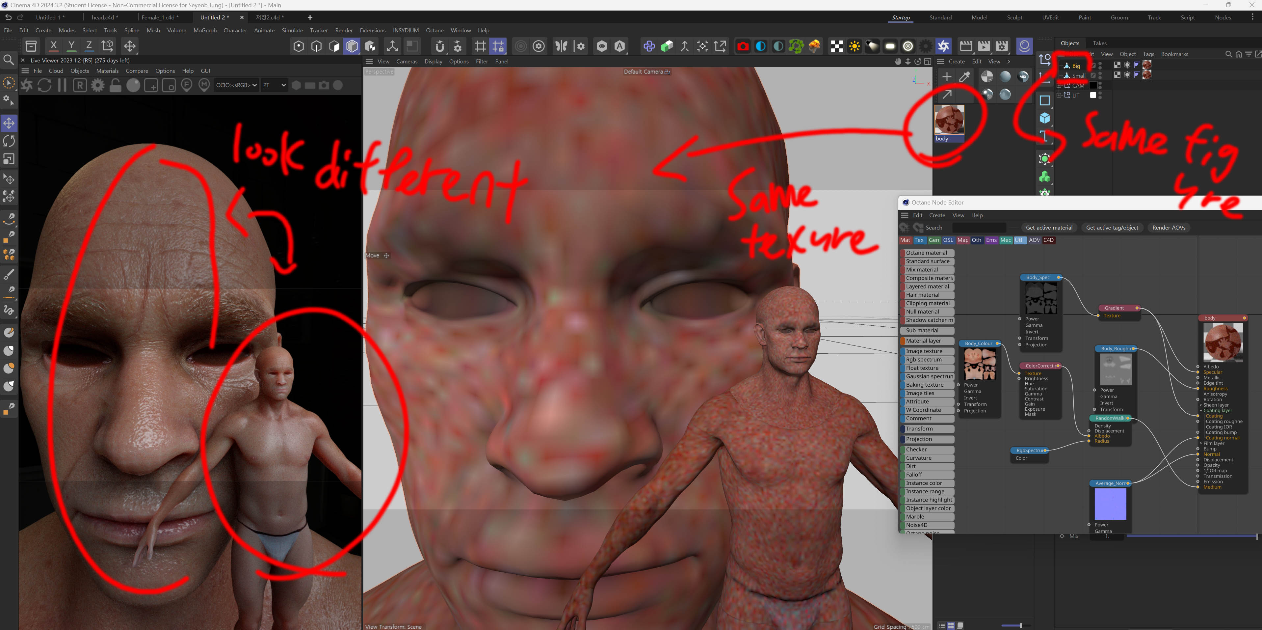Select the body material thumbnail

tap(949, 120)
